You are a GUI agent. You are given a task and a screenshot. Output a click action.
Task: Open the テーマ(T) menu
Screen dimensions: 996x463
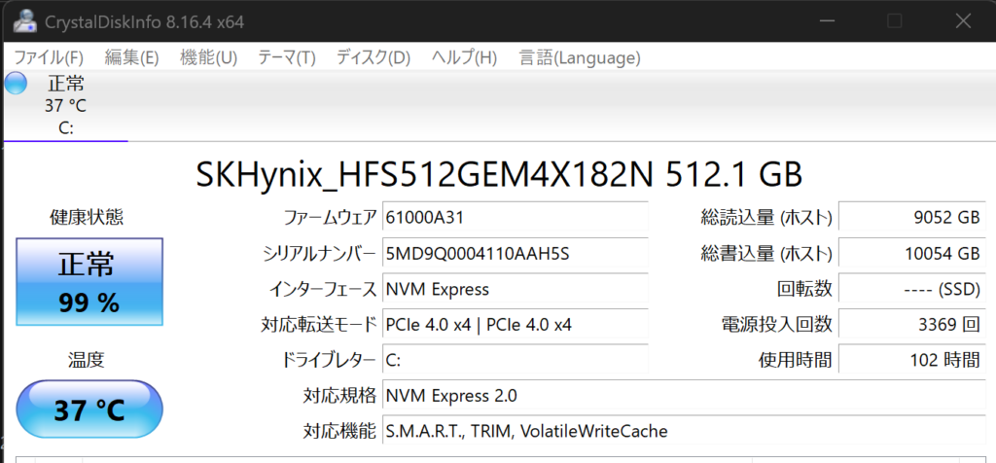coord(287,57)
